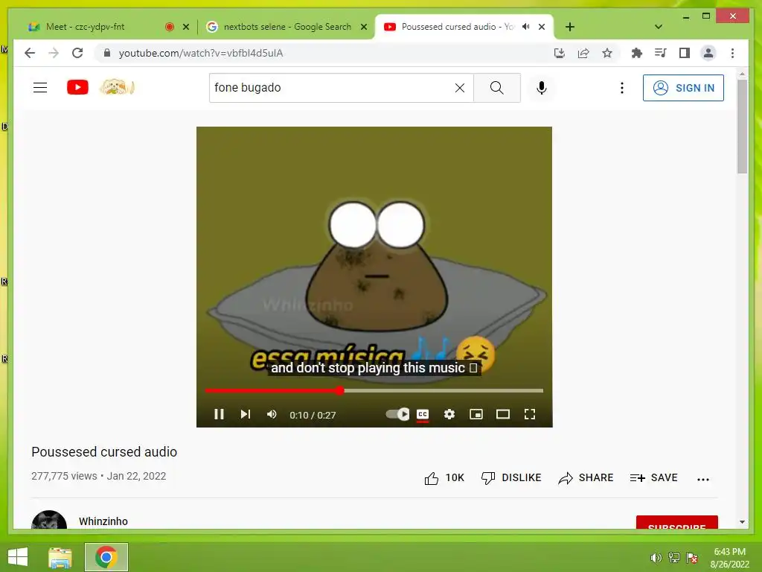This screenshot has width=762, height=572.
Task: Open the Windows Start menu
Action: (18, 557)
